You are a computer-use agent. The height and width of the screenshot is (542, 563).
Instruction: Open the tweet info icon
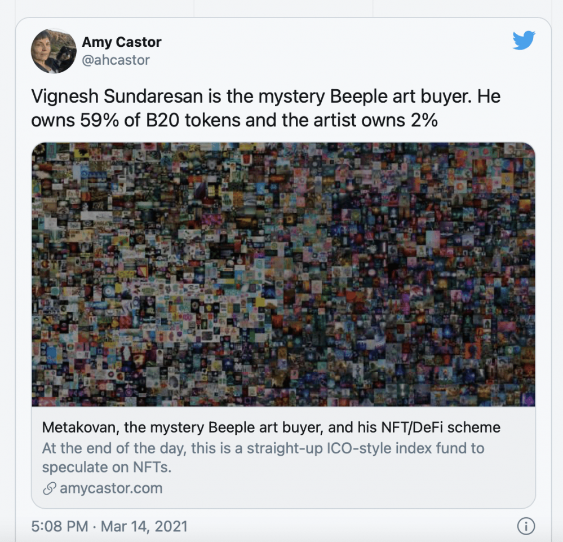(525, 527)
